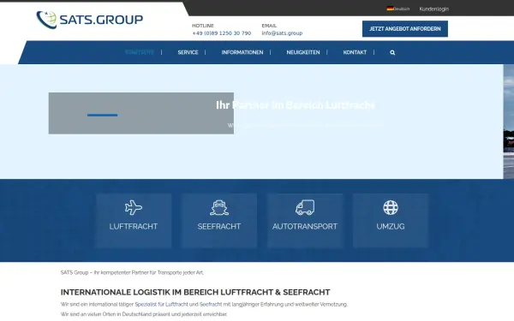Click the HOTLINE label
This screenshot has width=514, height=321.
click(x=203, y=26)
